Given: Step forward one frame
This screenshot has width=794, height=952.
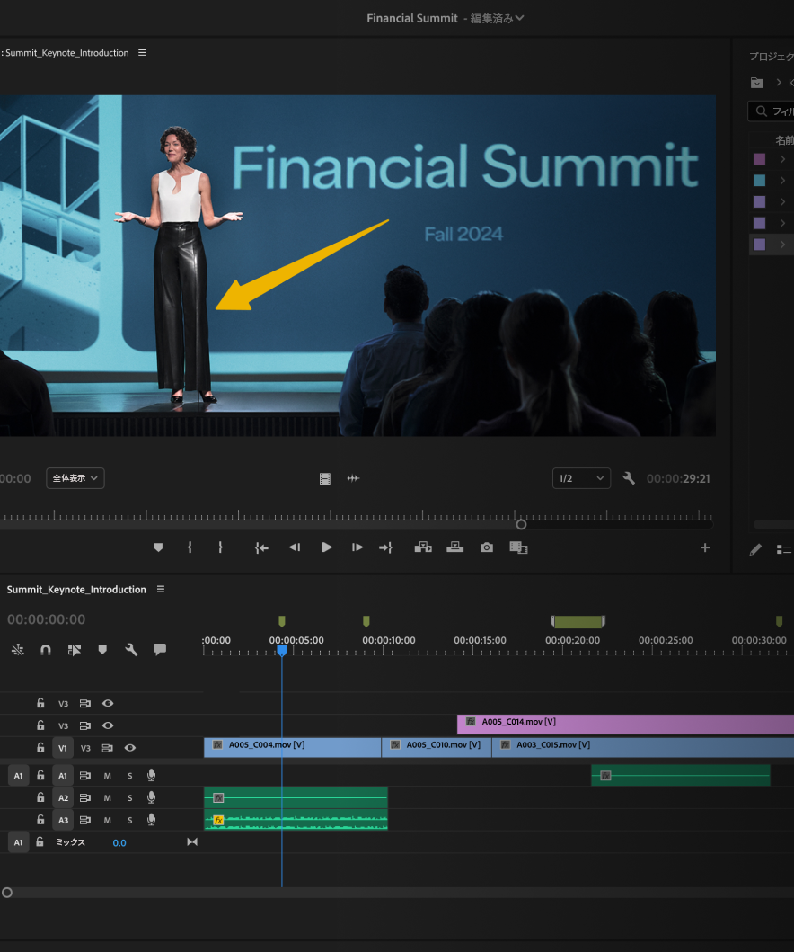Looking at the screenshot, I should click(x=357, y=547).
